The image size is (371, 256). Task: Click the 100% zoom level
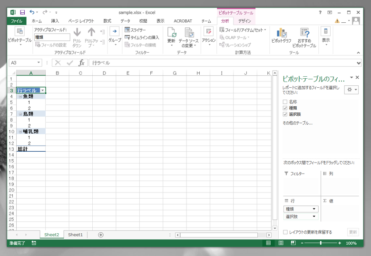(351, 243)
